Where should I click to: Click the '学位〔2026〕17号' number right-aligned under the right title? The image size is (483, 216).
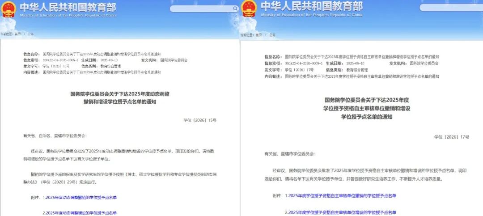[452, 137]
